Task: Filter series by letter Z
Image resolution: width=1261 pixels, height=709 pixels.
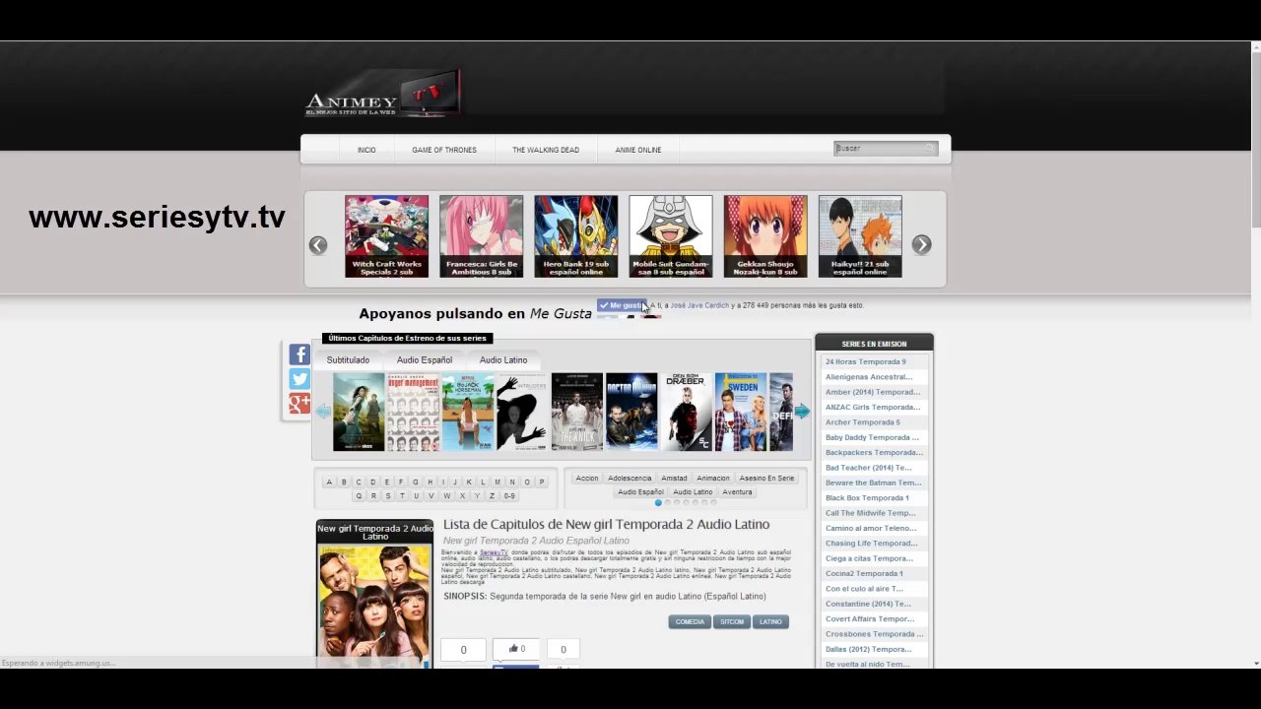Action: (x=492, y=495)
